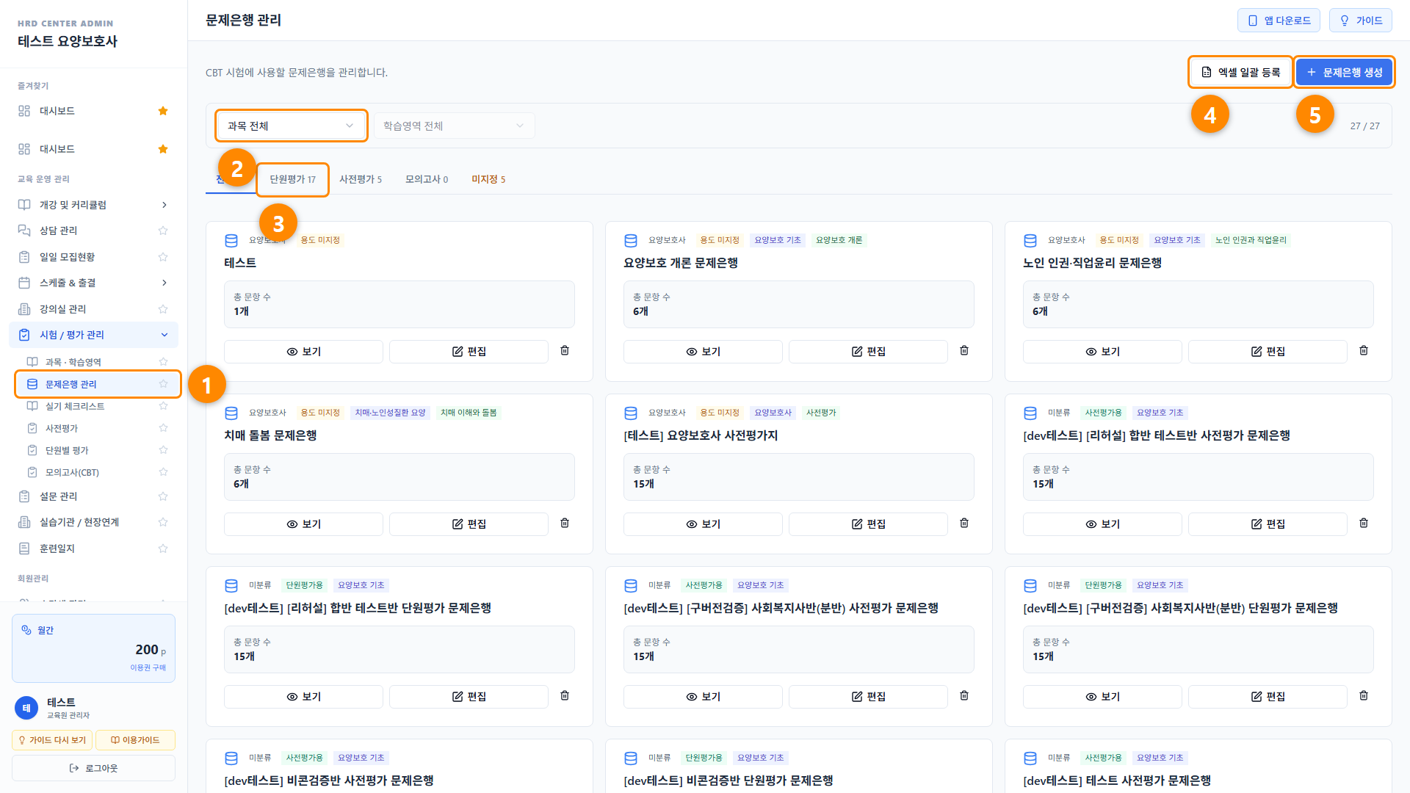Switch to 미지정 5 tab
The width and height of the screenshot is (1410, 793).
[x=488, y=179]
